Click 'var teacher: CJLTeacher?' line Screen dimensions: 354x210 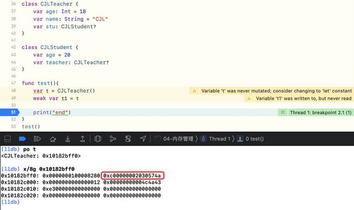coord(71,63)
